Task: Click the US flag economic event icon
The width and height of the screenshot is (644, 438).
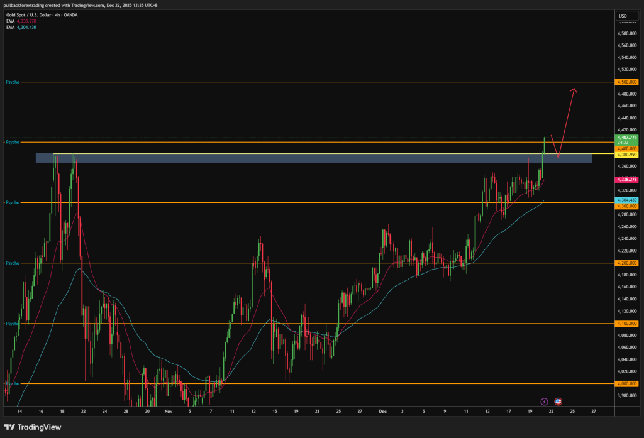Action: 558,401
